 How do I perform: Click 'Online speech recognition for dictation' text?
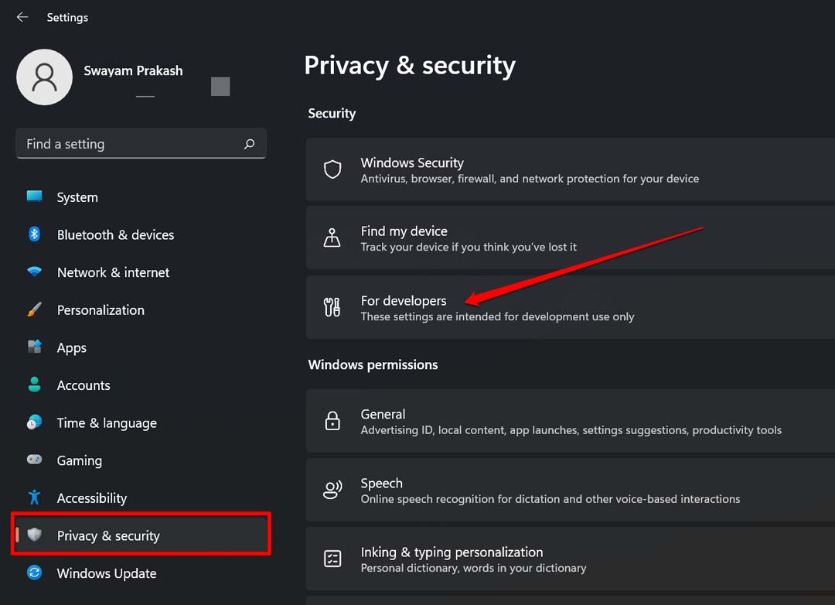pos(550,499)
